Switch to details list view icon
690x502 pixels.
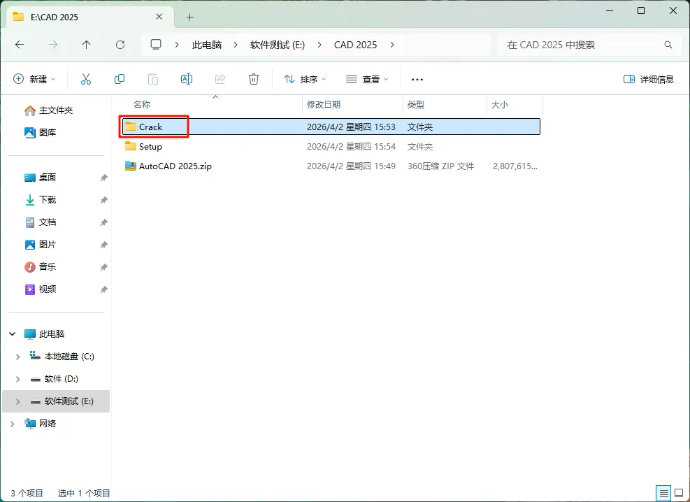point(663,493)
